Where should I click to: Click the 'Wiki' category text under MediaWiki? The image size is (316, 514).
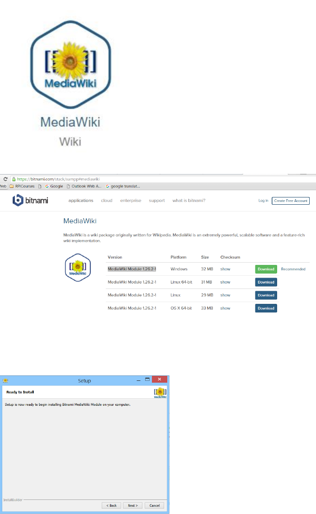(x=71, y=142)
